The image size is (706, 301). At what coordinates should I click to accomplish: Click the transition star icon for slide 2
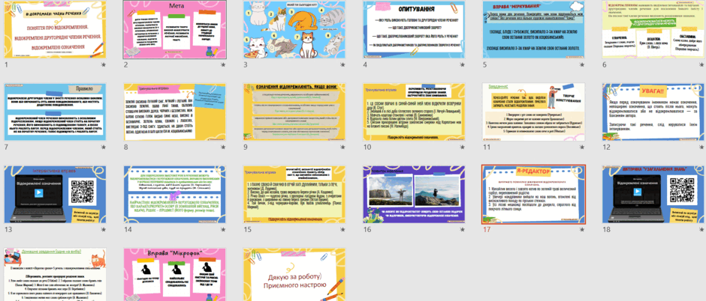pyautogui.click(x=223, y=65)
